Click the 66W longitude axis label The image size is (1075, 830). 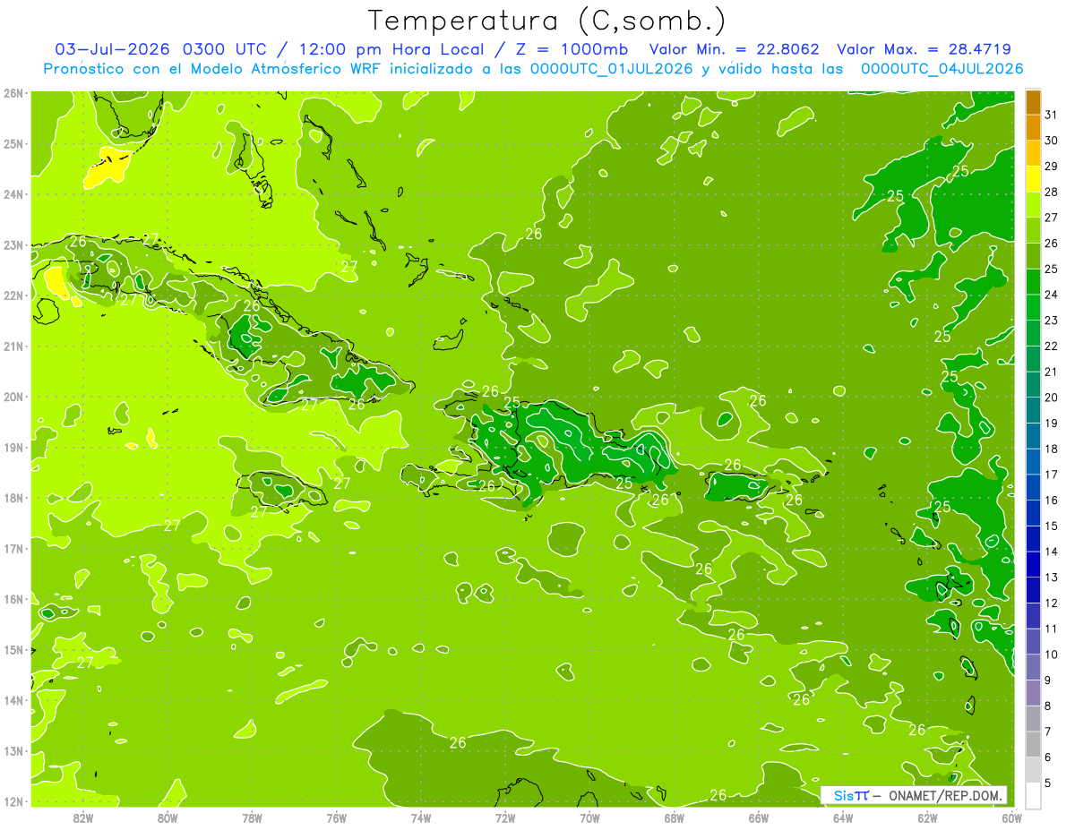click(x=758, y=817)
